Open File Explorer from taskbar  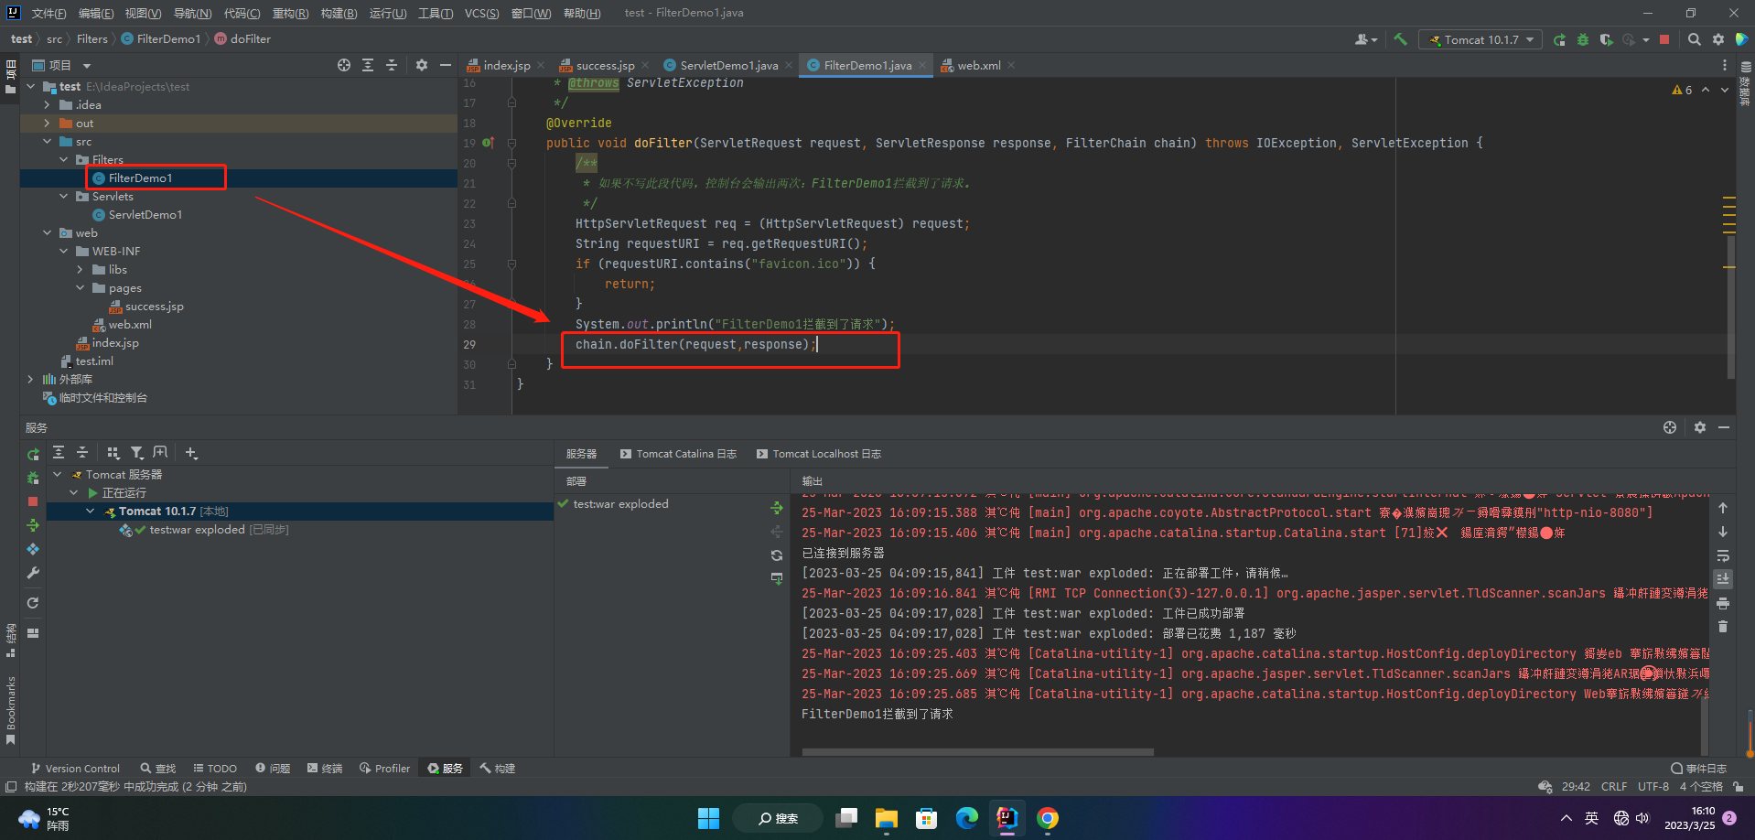pos(887,818)
